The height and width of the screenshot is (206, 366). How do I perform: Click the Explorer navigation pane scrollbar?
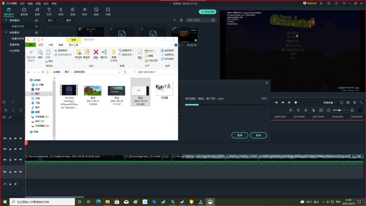coord(54,109)
